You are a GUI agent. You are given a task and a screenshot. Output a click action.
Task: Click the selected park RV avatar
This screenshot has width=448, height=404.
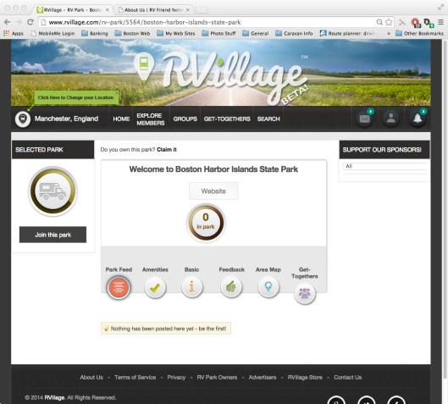tap(53, 191)
